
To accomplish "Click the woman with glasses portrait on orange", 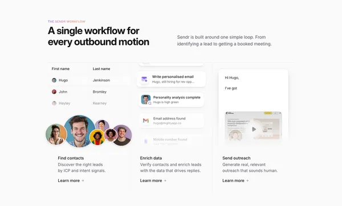I will pyautogui.click(x=56, y=134).
